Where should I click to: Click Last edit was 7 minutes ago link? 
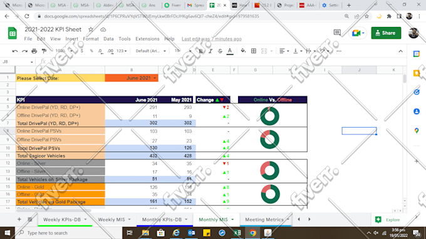(x=211, y=39)
